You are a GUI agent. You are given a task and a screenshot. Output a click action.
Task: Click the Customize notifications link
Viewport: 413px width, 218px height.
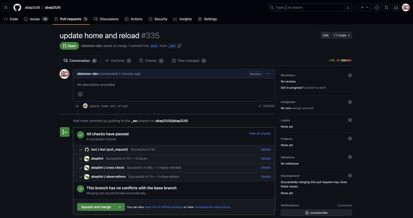[x=345, y=205]
